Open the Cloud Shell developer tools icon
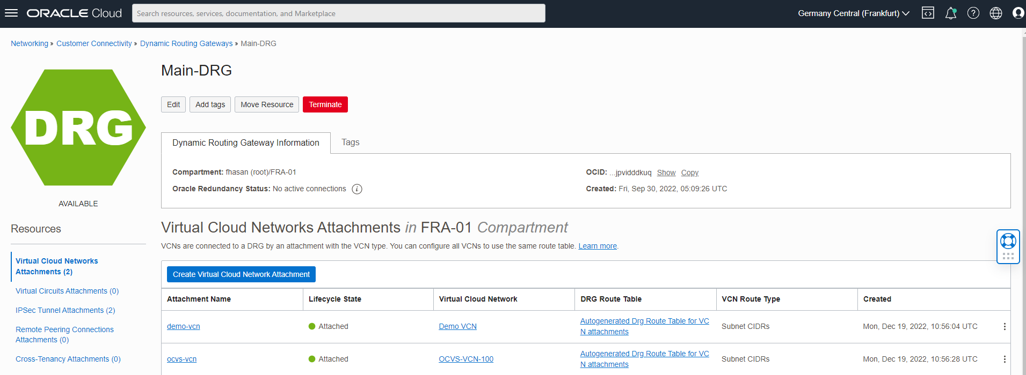This screenshot has width=1026, height=375. tap(928, 13)
